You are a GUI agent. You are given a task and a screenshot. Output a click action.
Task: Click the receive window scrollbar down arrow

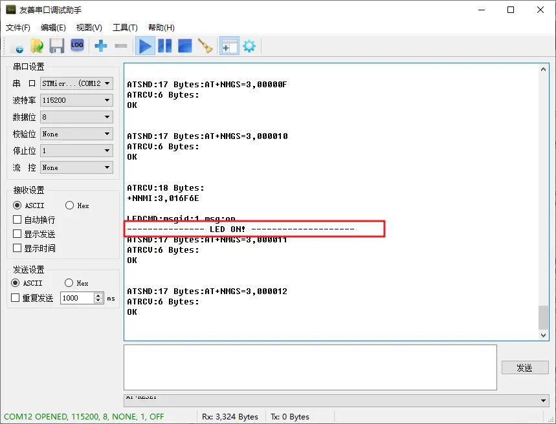(543, 335)
